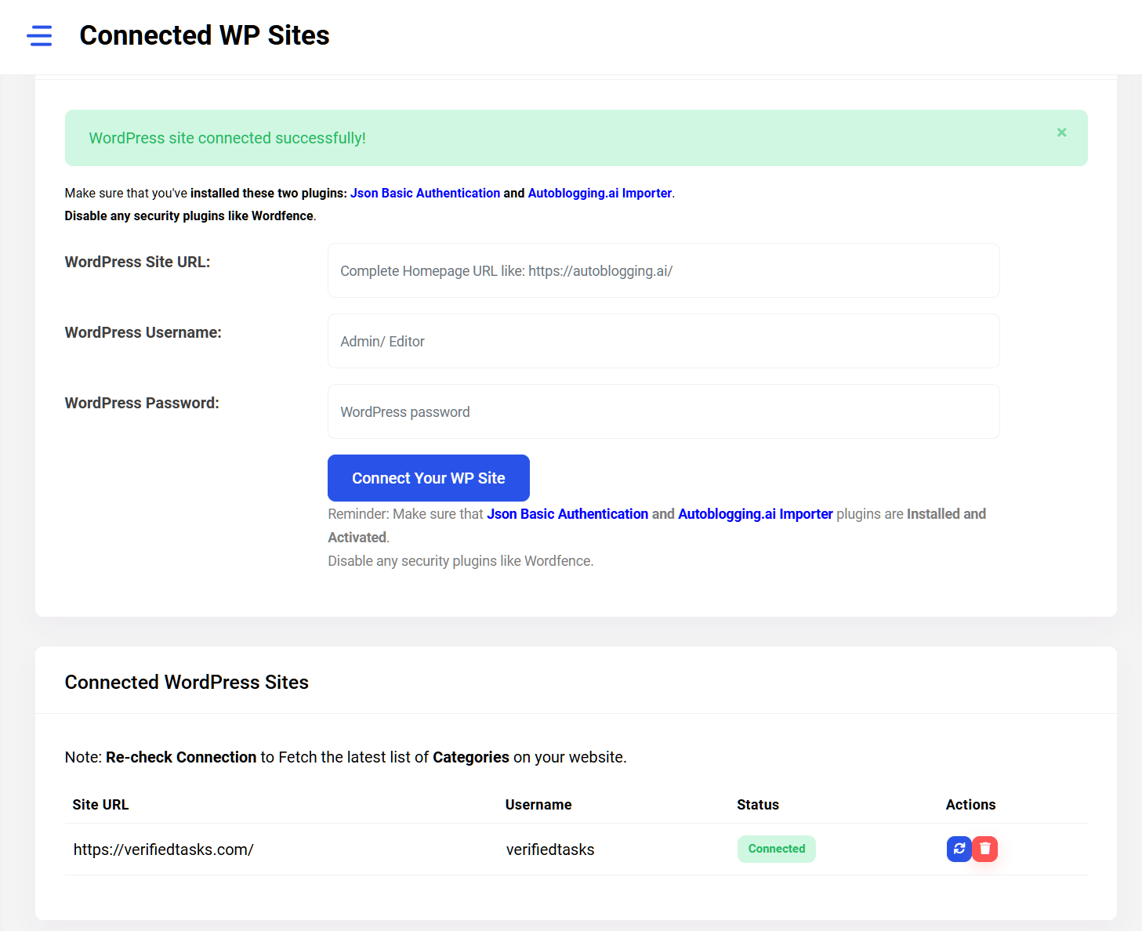This screenshot has height=931, width=1142.
Task: Open the top Json Basic Authentication link
Action: point(425,193)
